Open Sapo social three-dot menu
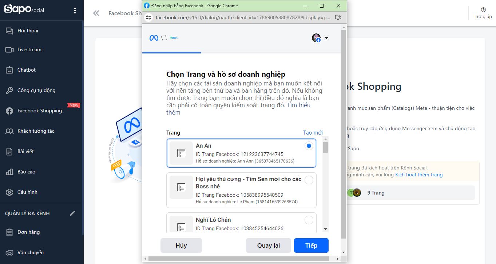The height and width of the screenshot is (264, 496). tap(75, 11)
